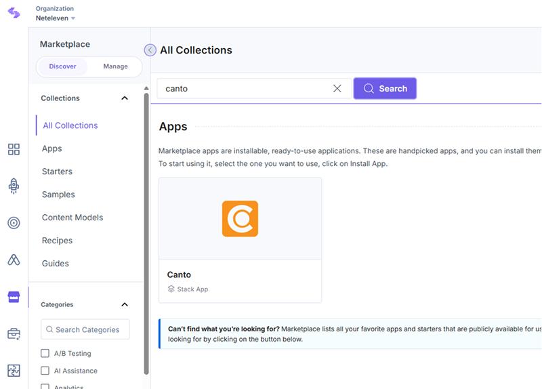Select Content Models in Collections list
The width and height of the screenshot is (542, 389).
pos(72,218)
